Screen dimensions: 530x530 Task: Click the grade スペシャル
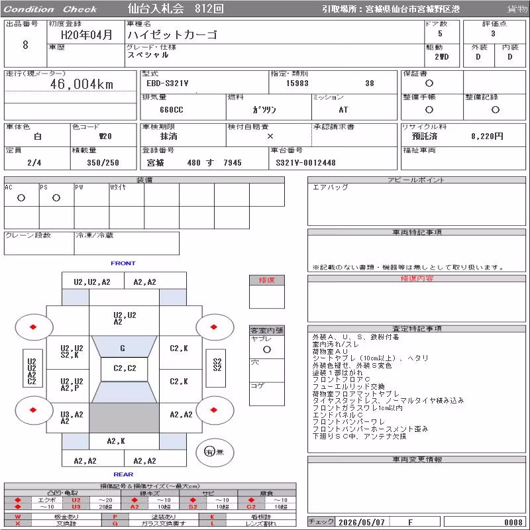[x=148, y=55]
